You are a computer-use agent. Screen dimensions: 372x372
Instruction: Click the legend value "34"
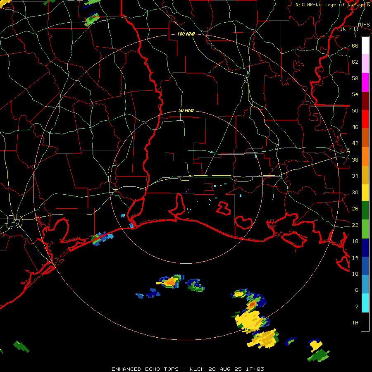(x=355, y=176)
